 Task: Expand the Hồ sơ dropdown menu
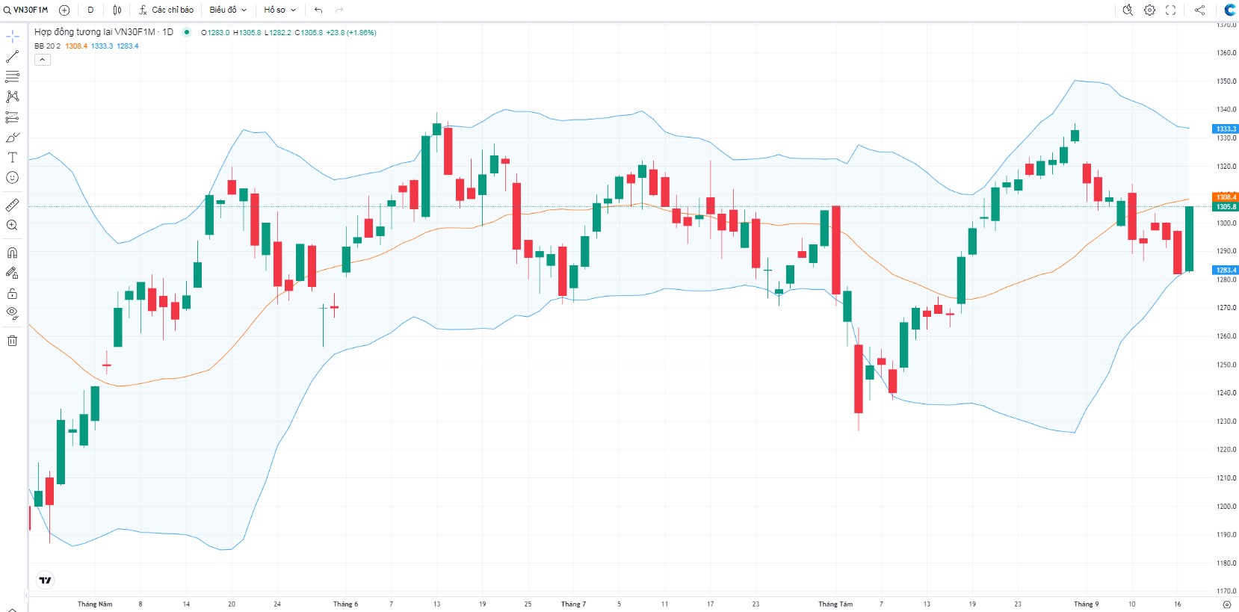tap(280, 10)
